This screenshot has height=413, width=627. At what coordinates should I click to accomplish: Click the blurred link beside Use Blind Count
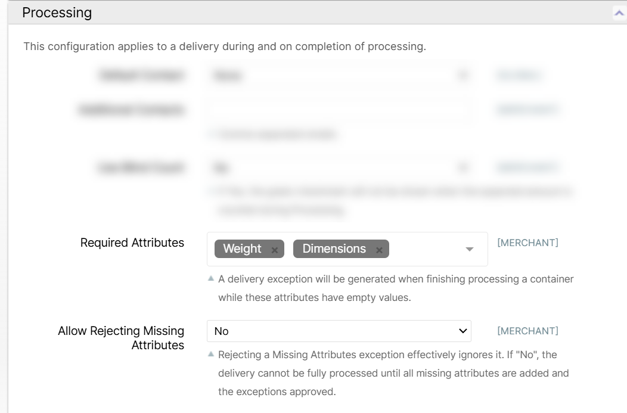pyautogui.click(x=527, y=167)
